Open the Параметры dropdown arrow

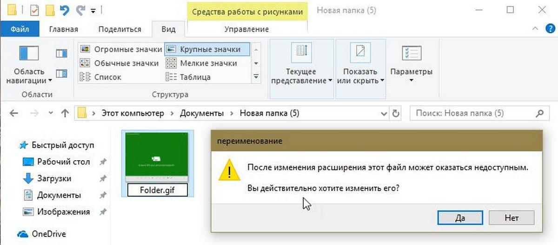point(412,81)
